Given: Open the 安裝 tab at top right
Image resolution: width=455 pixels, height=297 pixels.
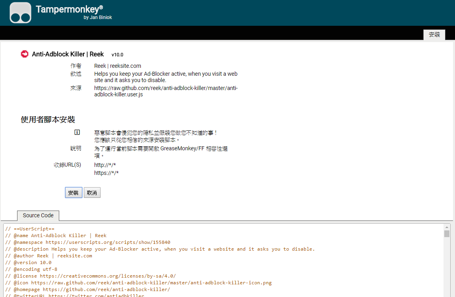Looking at the screenshot, I should [434, 34].
